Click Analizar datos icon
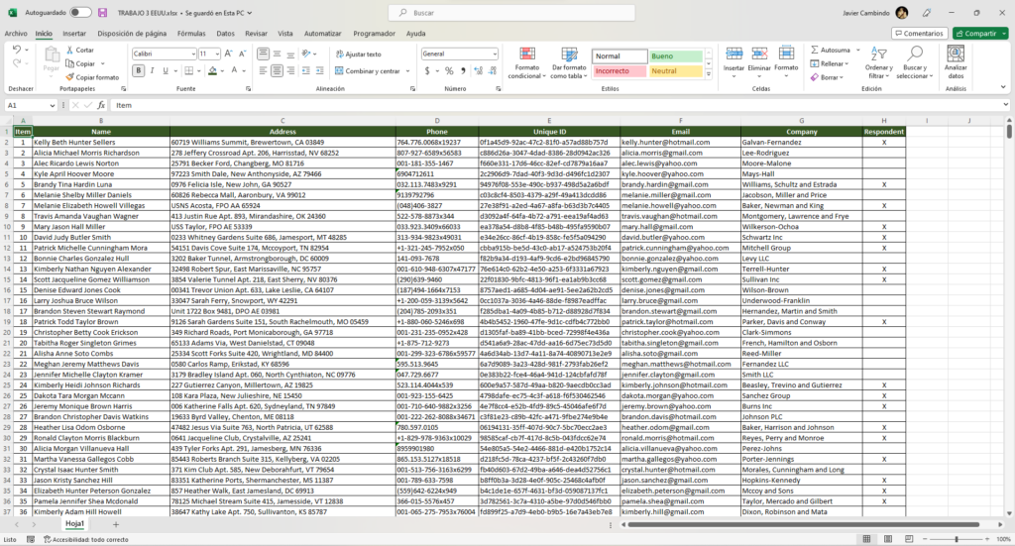 click(x=956, y=62)
